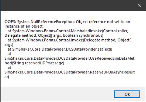
Task: Click the dark title bar of the dialog
Action: pyautogui.click(x=66, y=5)
